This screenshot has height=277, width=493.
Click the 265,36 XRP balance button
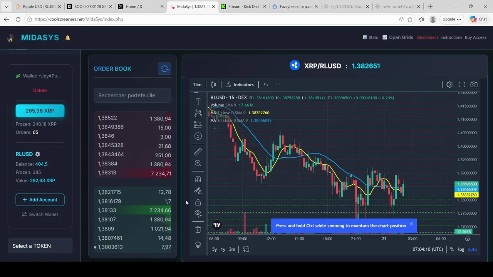(x=40, y=111)
